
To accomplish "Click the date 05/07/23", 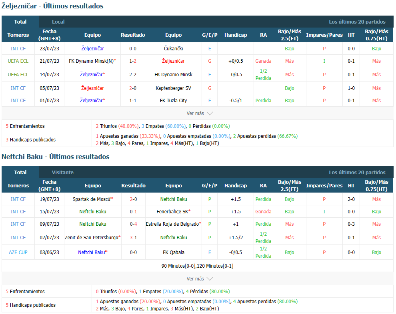I will pos(49,88).
